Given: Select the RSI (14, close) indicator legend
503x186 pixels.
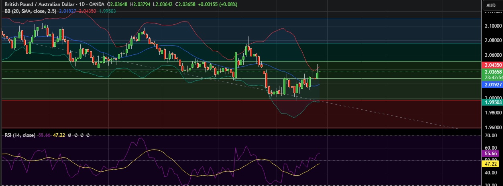Looking at the screenshot, I should point(19,135).
